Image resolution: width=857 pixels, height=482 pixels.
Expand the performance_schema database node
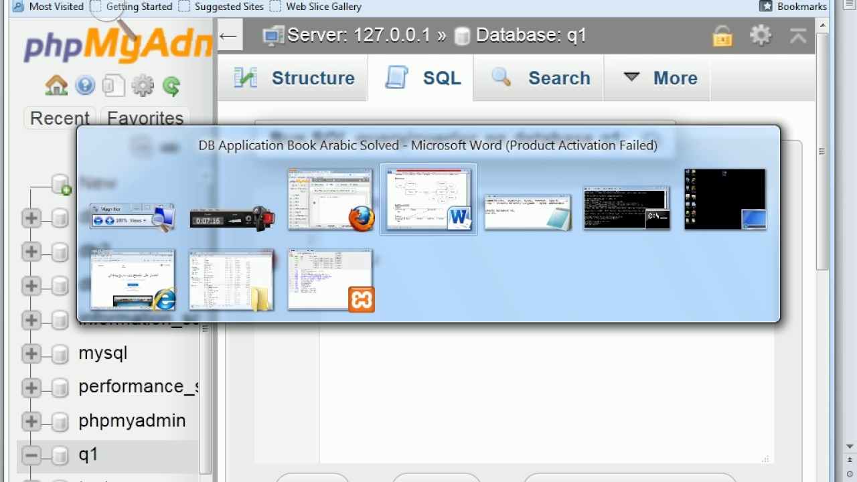(x=31, y=388)
